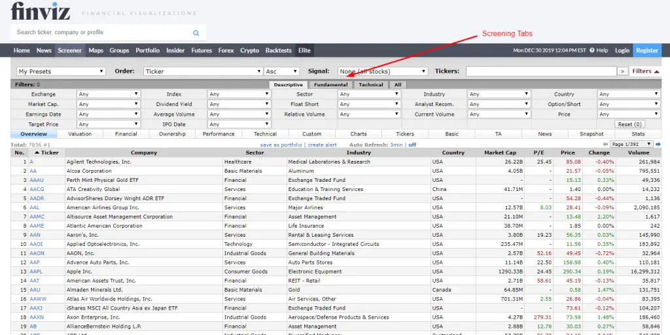This screenshot has width=670, height=335.
Task: Switch to the Fundamental filter tab
Action: pyautogui.click(x=330, y=84)
